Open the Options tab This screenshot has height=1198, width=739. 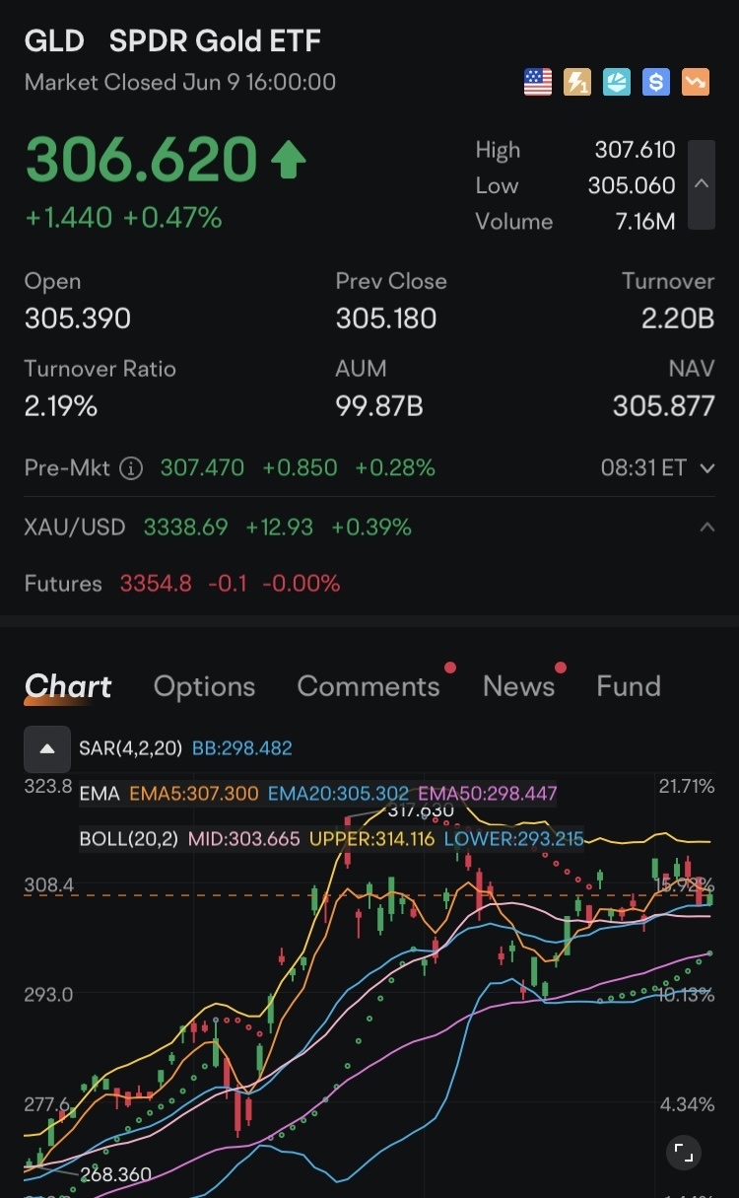click(x=204, y=686)
